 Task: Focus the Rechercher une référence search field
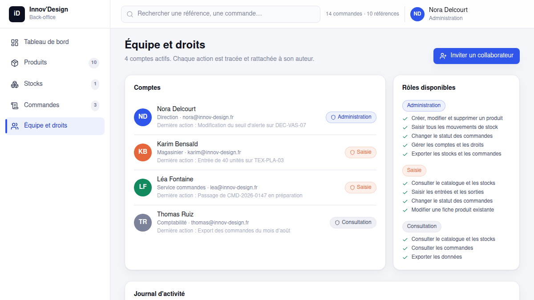click(221, 14)
